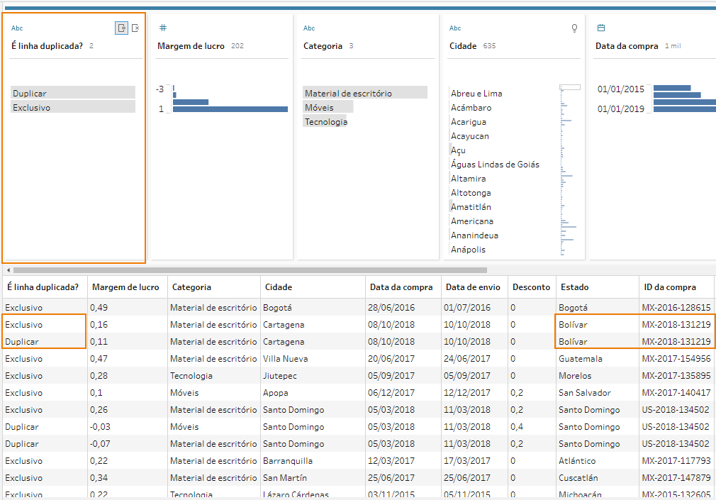Select the Margem de lucro card title
The width and height of the screenshot is (716, 500).
(191, 45)
